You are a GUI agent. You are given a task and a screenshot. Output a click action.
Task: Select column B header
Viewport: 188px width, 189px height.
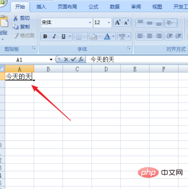point(48,69)
